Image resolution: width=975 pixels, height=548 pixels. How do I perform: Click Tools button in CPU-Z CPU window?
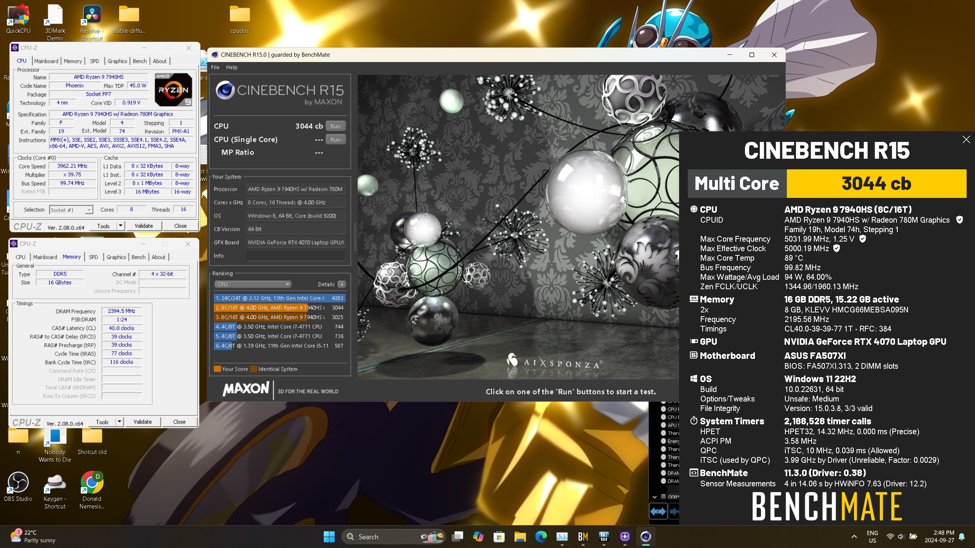click(103, 226)
